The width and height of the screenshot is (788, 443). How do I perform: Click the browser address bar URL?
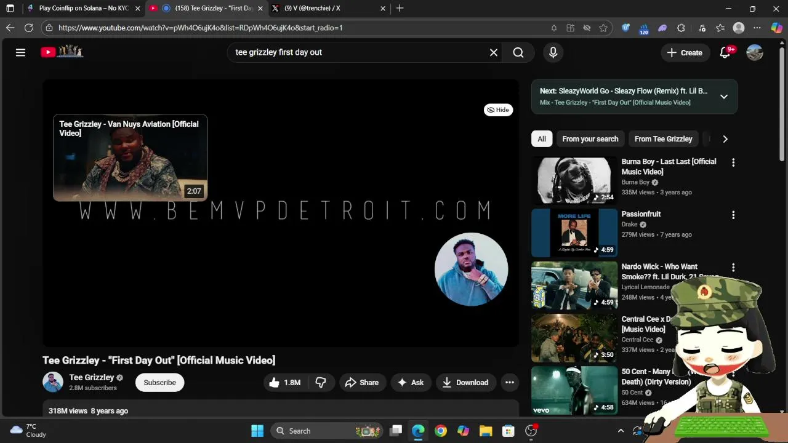tap(201, 28)
